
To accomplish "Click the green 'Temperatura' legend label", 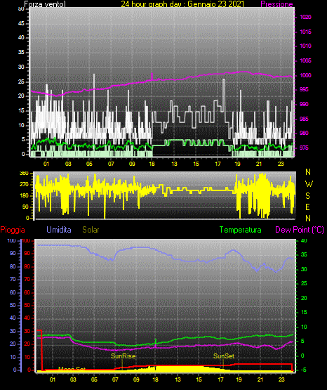I will click(x=241, y=230).
